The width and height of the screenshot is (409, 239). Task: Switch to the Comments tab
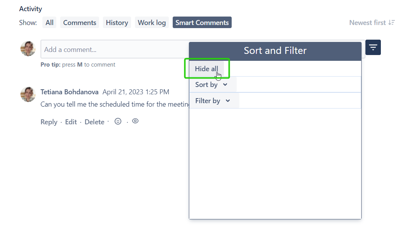point(79,23)
